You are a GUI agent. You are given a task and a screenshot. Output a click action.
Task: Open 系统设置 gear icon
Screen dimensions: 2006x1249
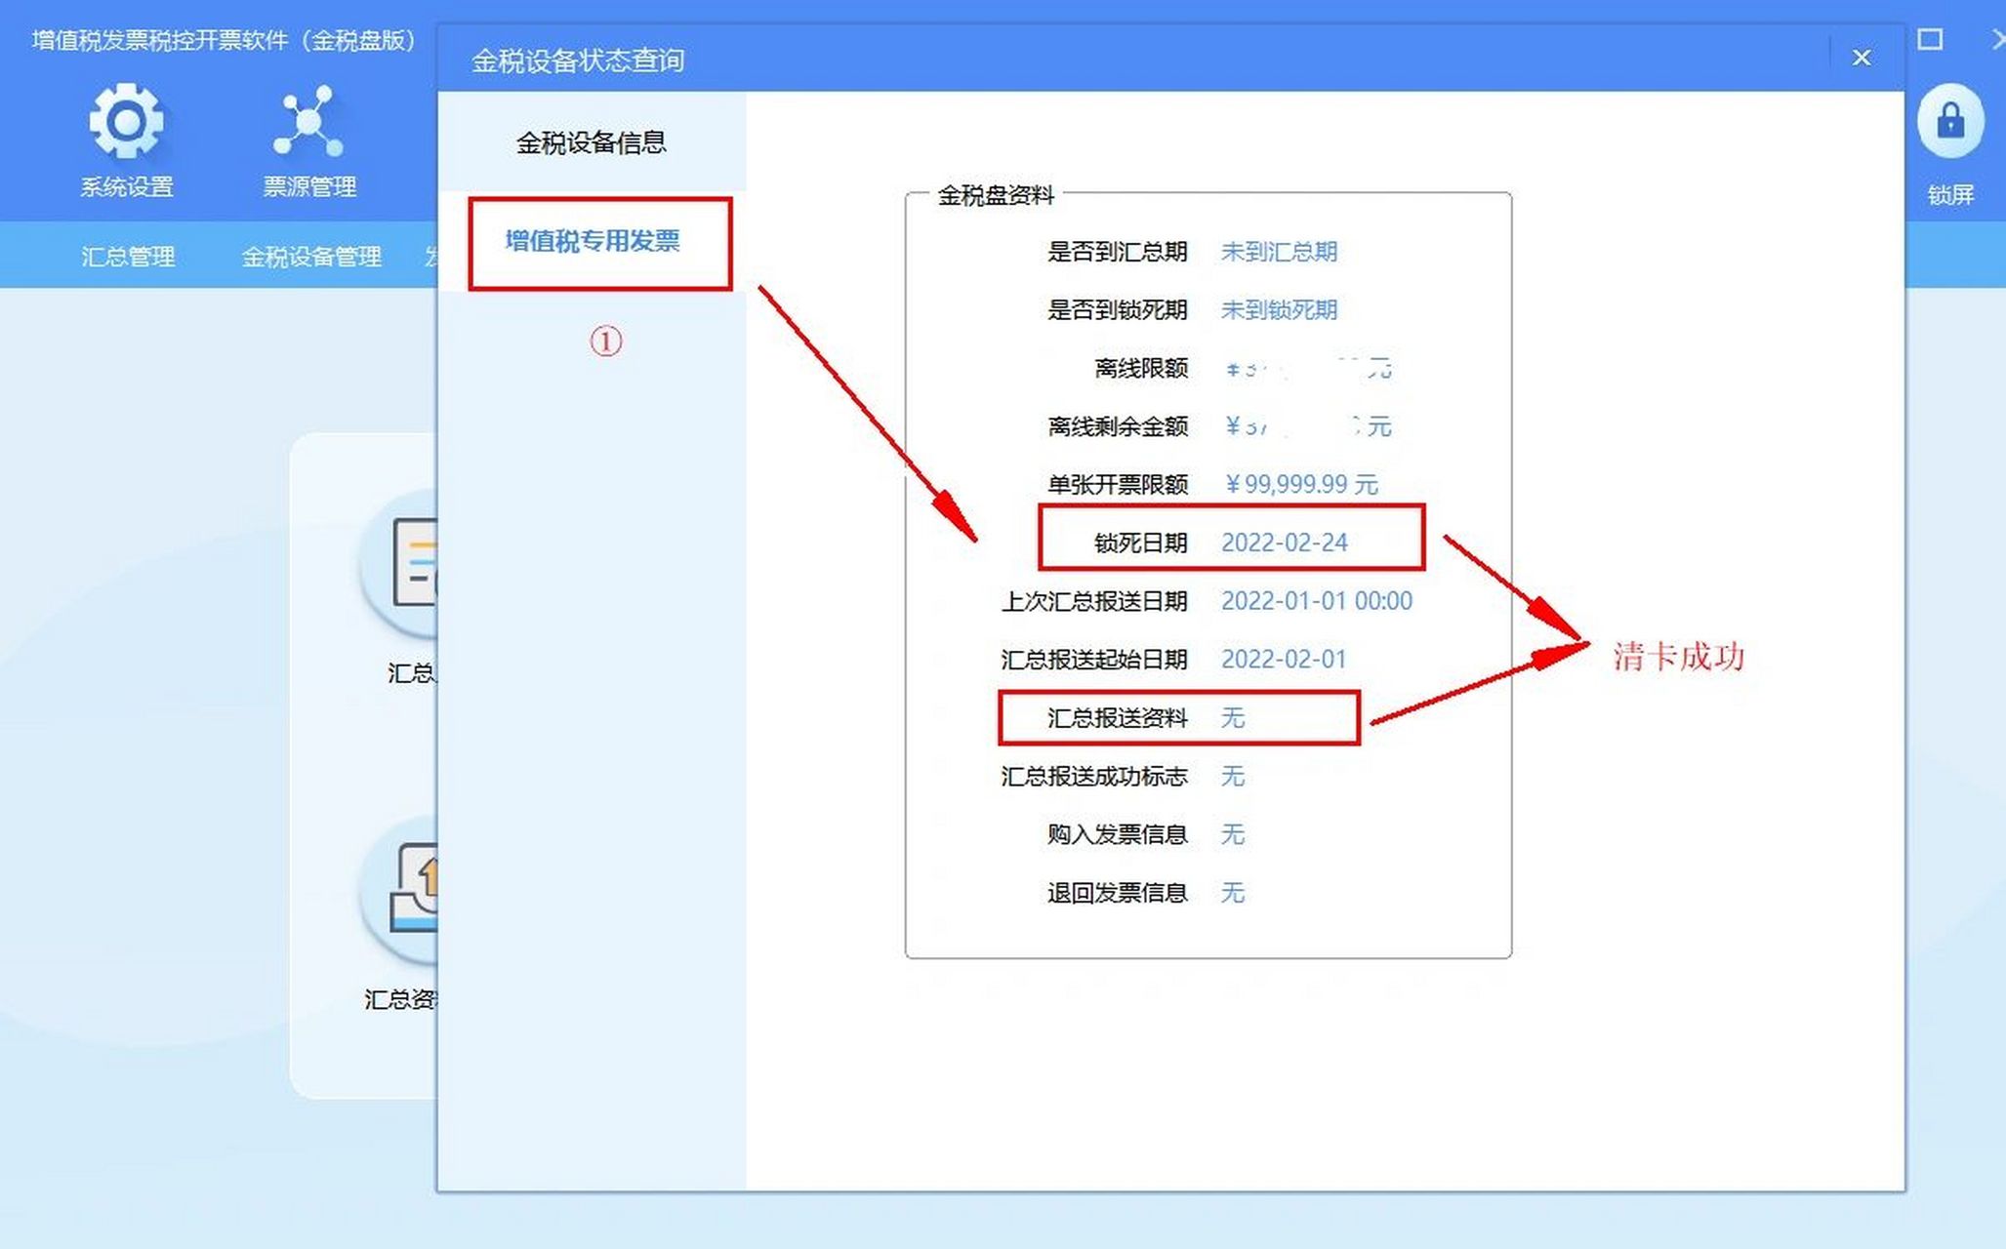126,123
